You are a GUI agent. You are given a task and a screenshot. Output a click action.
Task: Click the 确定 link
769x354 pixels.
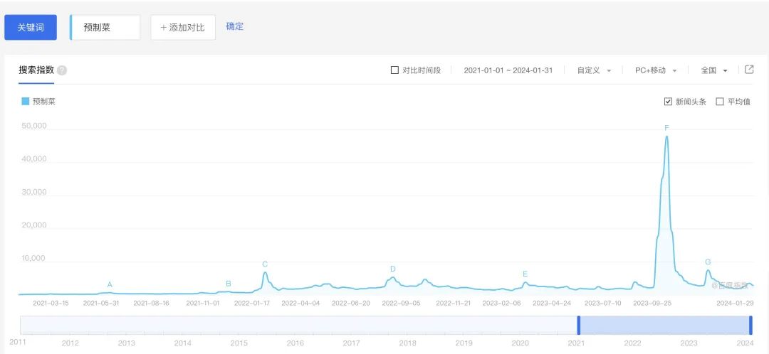235,26
